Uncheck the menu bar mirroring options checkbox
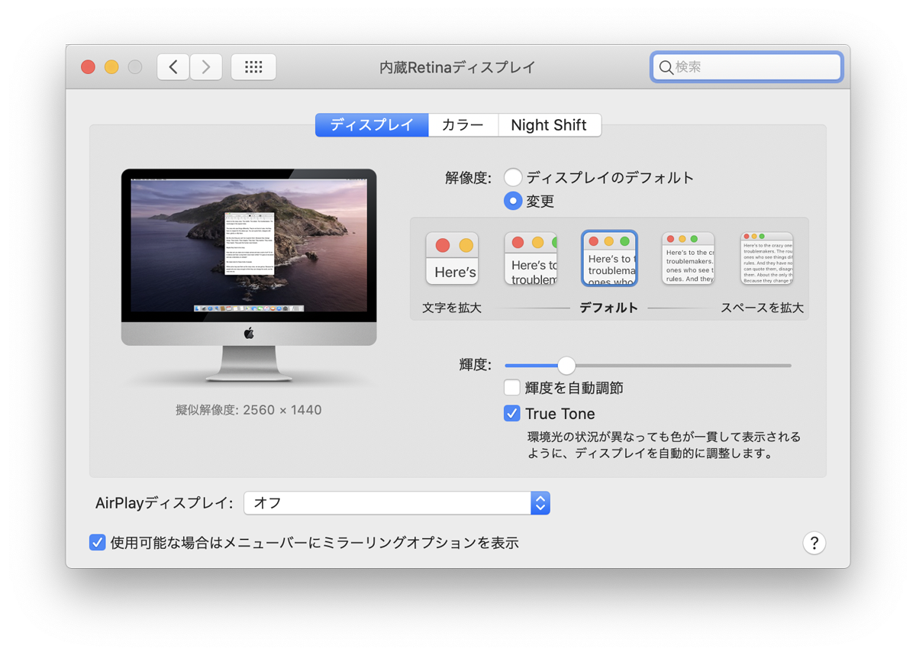 click(x=97, y=543)
